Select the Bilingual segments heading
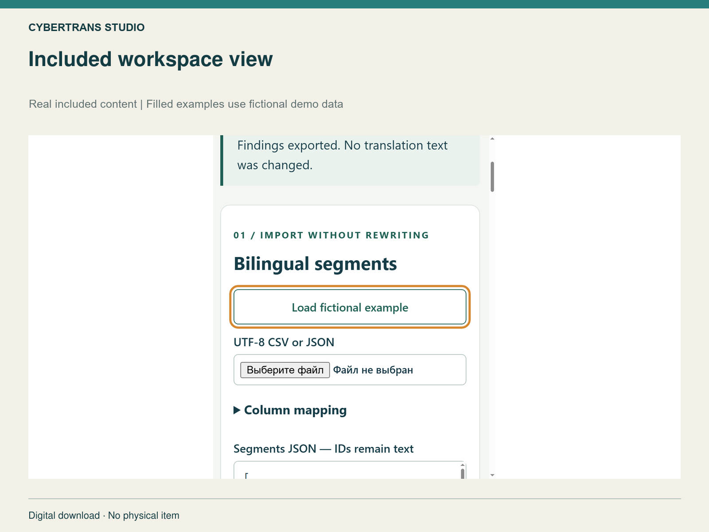 (315, 264)
